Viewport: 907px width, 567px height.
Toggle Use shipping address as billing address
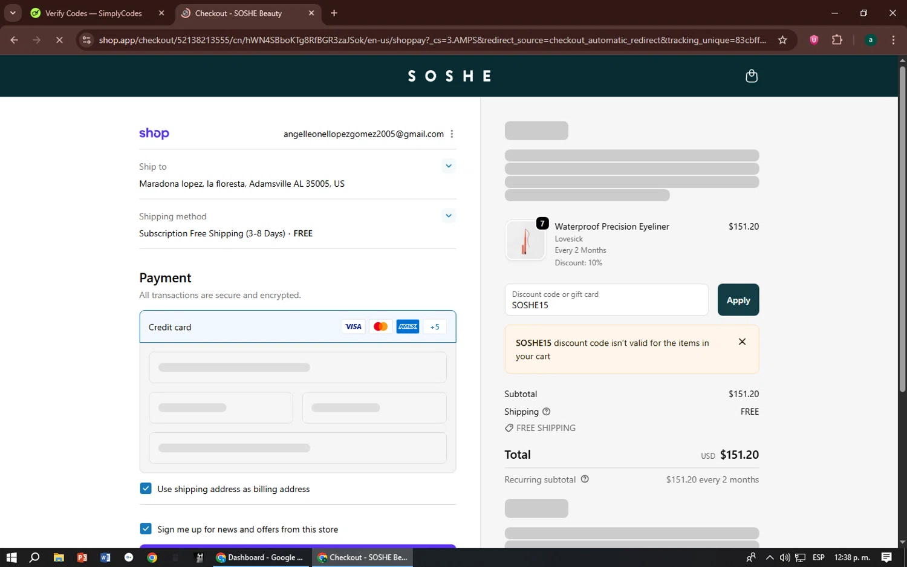pos(146,488)
